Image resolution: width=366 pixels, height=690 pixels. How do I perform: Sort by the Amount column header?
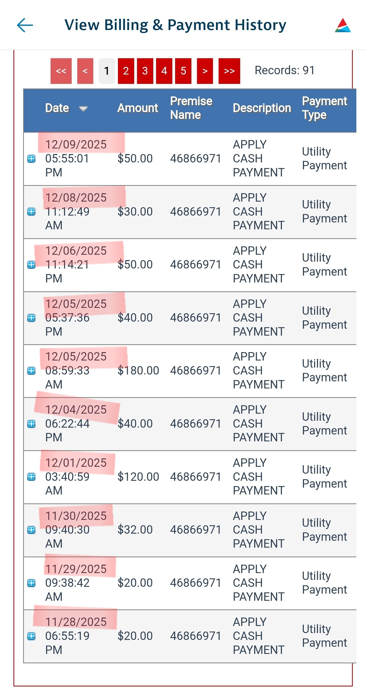point(138,108)
